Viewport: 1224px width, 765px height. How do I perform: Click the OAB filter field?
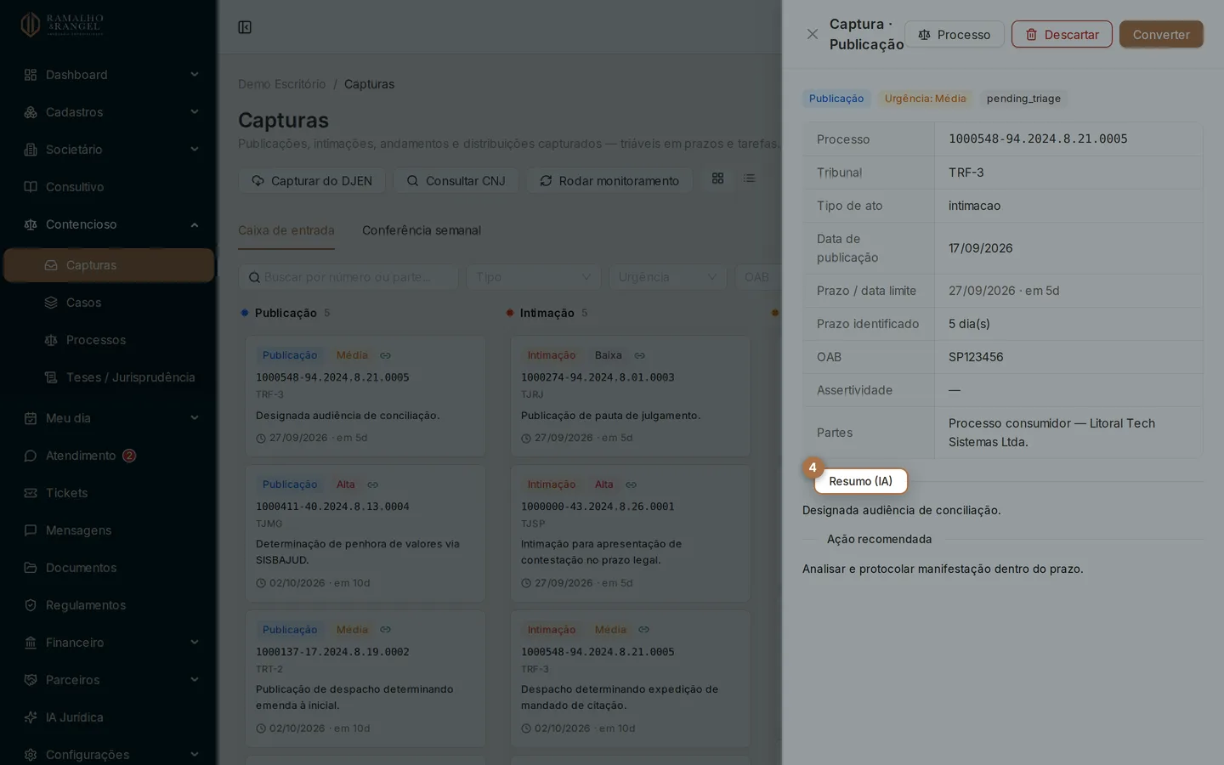(758, 277)
